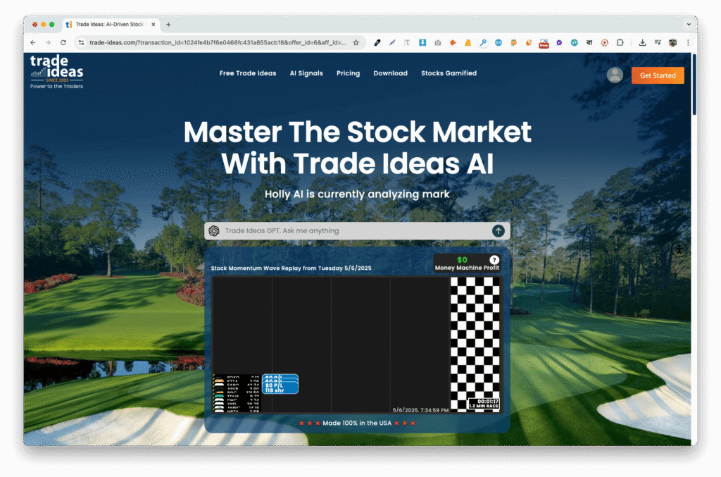The height and width of the screenshot is (477, 721).
Task: Click the camera screenshot extension icon
Action: click(x=438, y=43)
